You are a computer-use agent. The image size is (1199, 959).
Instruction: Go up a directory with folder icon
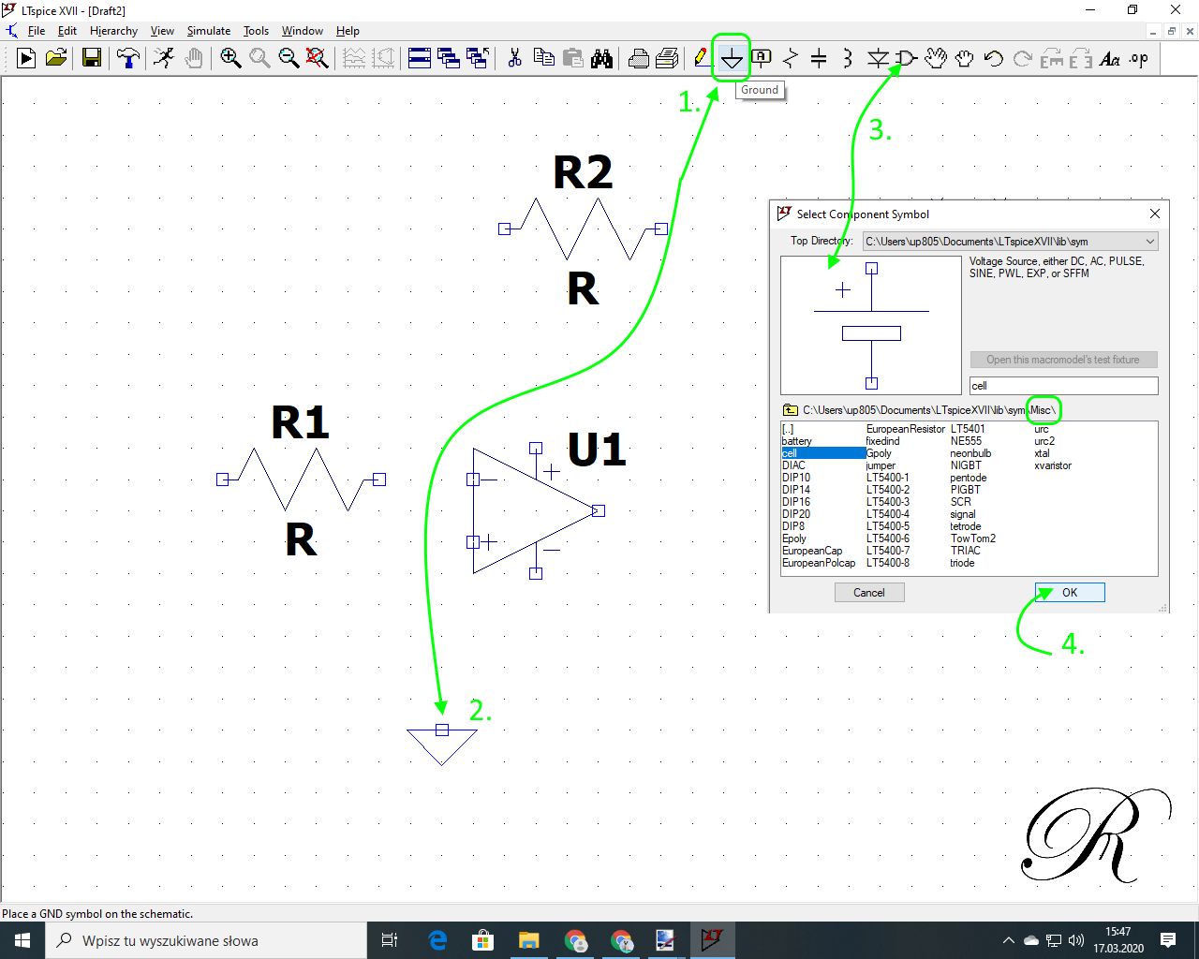pos(790,410)
